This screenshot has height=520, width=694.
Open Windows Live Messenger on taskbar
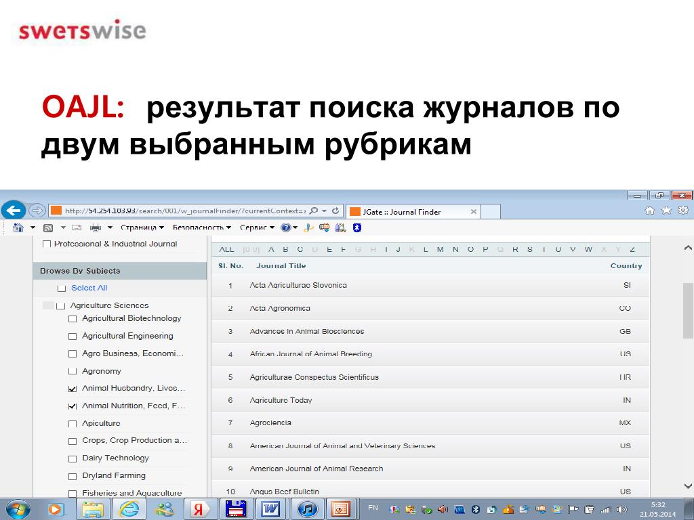(164, 509)
